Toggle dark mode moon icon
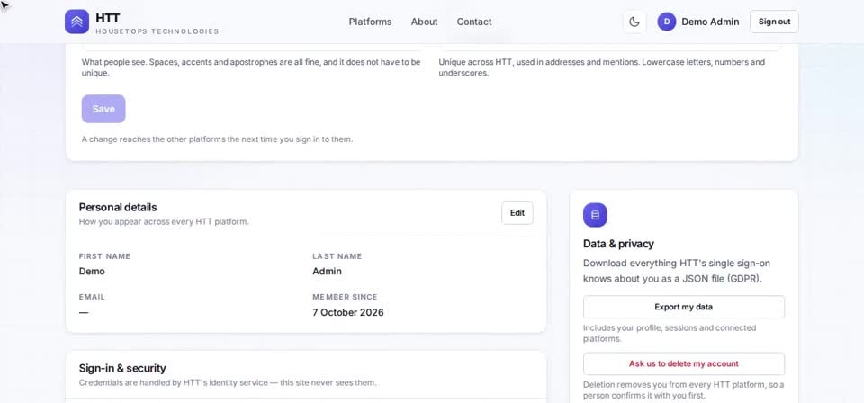The image size is (864, 403). 634,22
